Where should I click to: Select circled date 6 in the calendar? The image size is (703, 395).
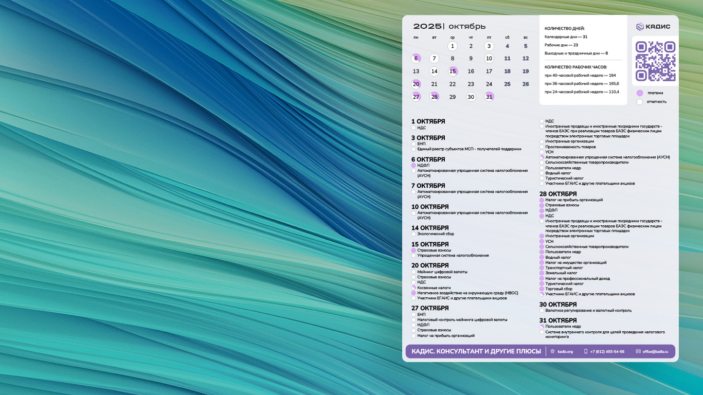pyautogui.click(x=416, y=58)
